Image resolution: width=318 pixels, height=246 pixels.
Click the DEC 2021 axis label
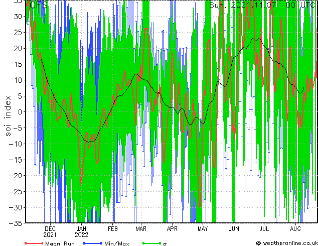click(50, 232)
